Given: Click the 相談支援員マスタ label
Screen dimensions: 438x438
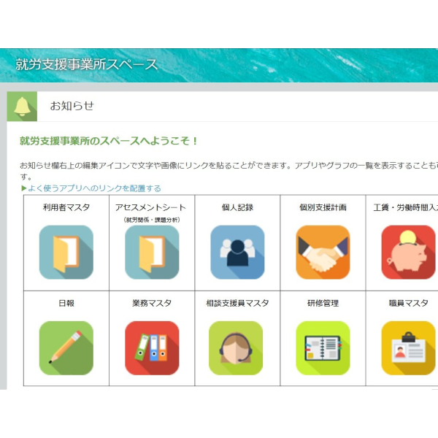Looking at the screenshot, I should (237, 303).
